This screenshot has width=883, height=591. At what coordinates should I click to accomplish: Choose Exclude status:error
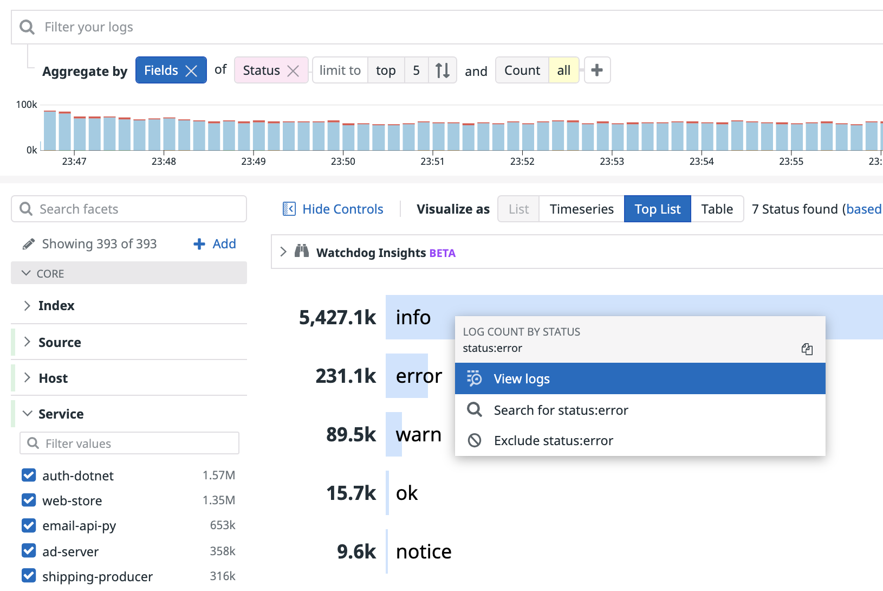coord(553,440)
